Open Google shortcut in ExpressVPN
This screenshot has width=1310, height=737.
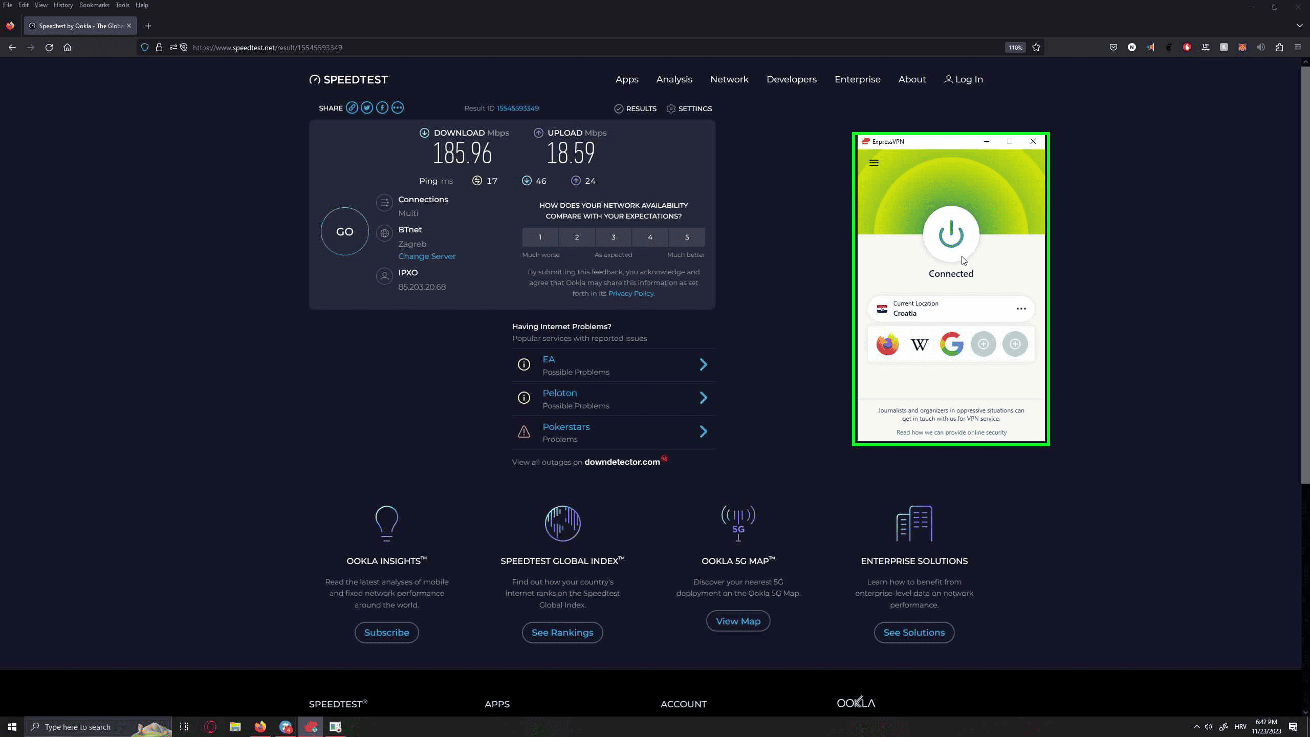[x=951, y=344]
